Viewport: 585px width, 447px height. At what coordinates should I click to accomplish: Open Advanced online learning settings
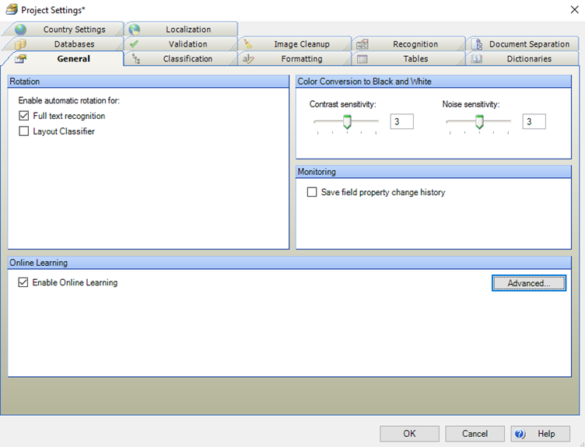(529, 283)
